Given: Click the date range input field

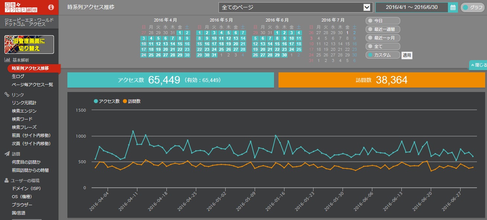Looking at the screenshot, I should point(412,7).
